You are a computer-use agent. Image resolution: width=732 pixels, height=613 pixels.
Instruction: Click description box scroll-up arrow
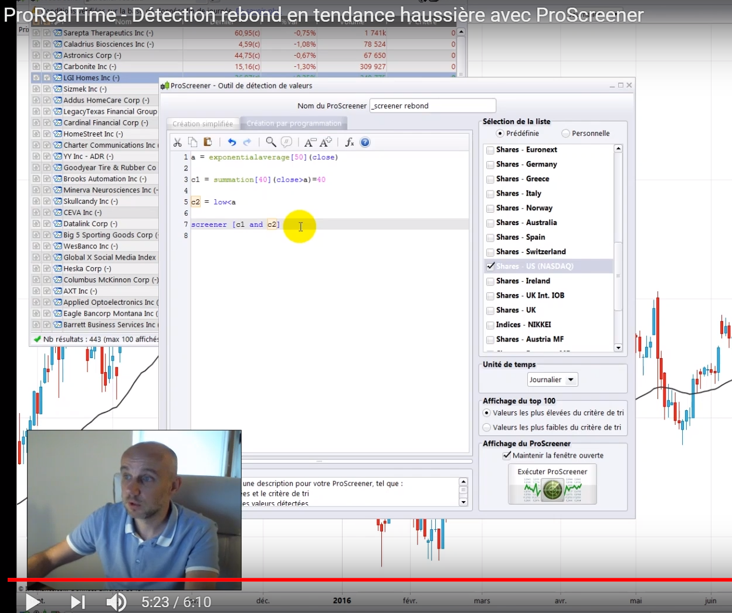click(463, 482)
